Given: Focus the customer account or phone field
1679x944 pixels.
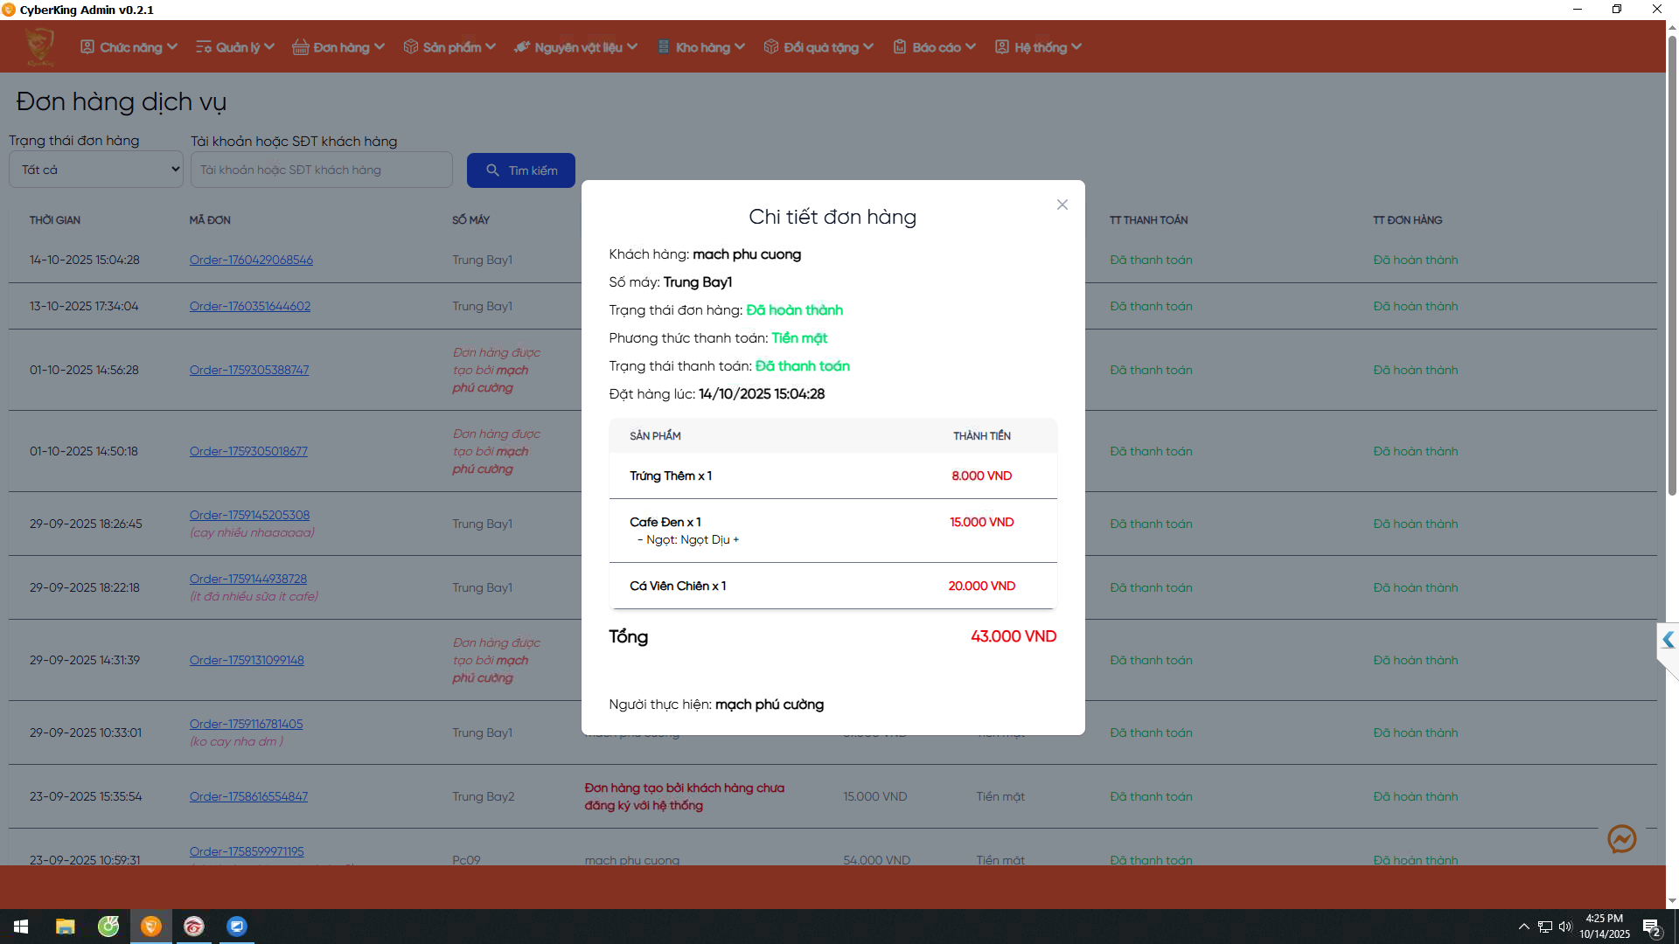Looking at the screenshot, I should tap(321, 170).
